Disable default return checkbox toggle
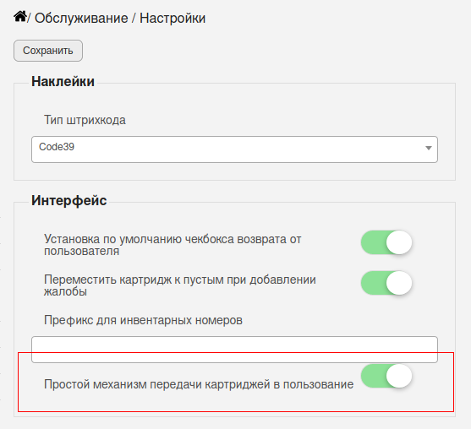Screen dimensions: 471x429 (x=386, y=242)
